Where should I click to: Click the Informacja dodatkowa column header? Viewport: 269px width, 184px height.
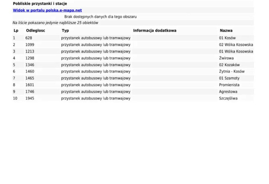[155, 31]
